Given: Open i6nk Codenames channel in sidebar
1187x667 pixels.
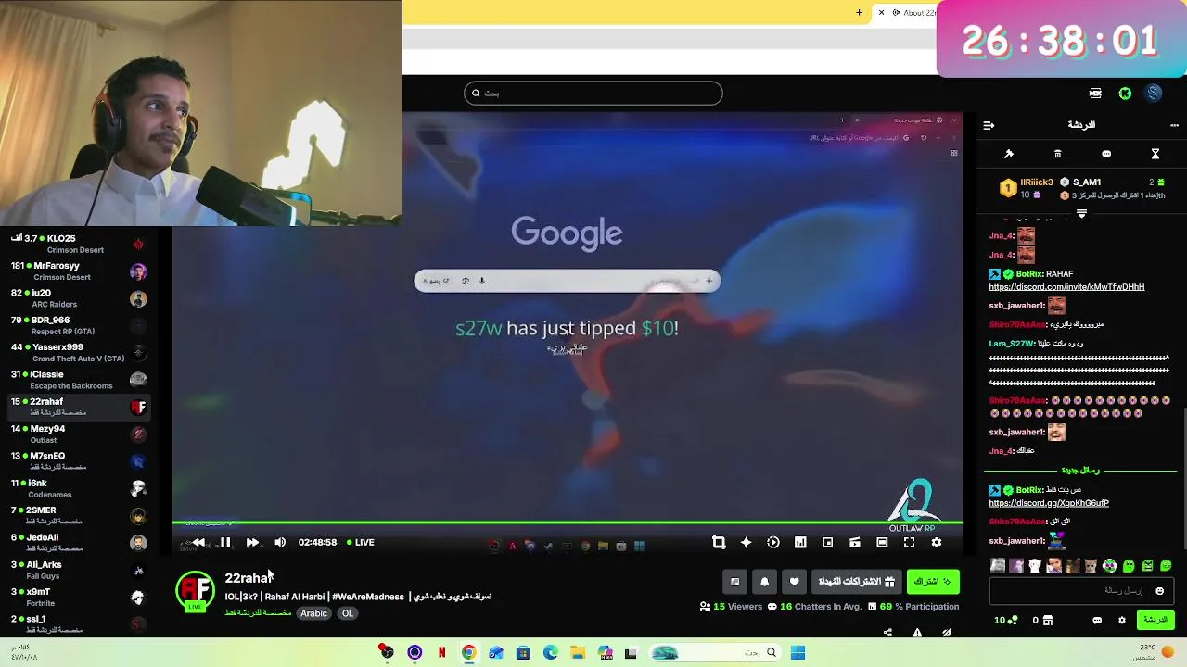Looking at the screenshot, I should (79, 488).
